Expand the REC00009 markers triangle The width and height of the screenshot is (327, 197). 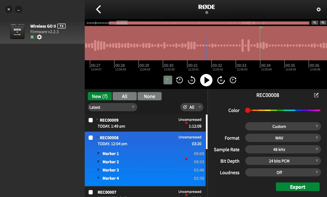click(97, 119)
